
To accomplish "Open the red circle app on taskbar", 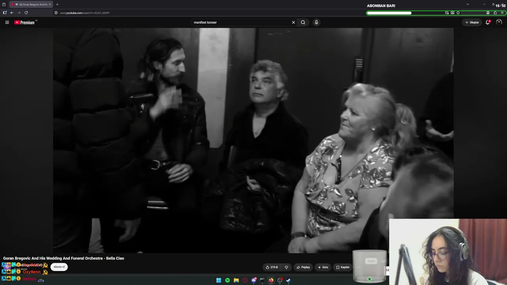I will tap(245, 280).
